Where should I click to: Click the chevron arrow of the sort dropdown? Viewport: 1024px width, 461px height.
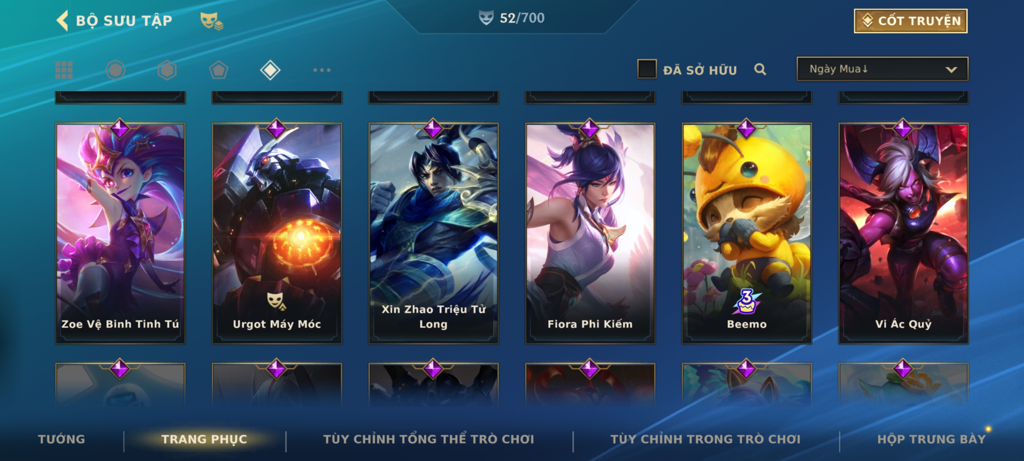(x=951, y=70)
